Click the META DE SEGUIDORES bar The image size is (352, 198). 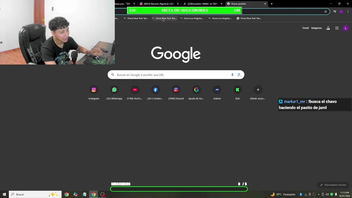(184, 10)
